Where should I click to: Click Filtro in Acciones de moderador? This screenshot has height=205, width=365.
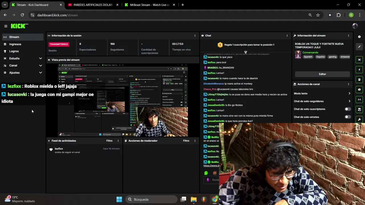click(186, 141)
